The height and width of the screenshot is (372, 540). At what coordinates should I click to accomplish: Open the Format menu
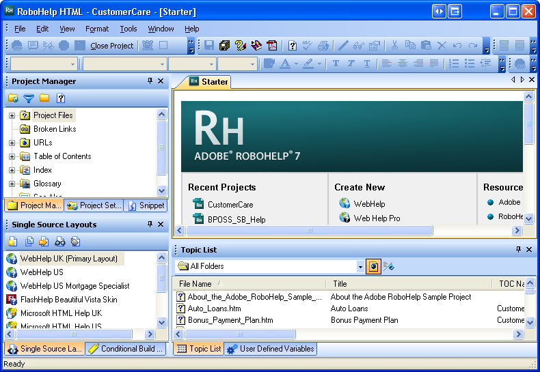tap(97, 29)
